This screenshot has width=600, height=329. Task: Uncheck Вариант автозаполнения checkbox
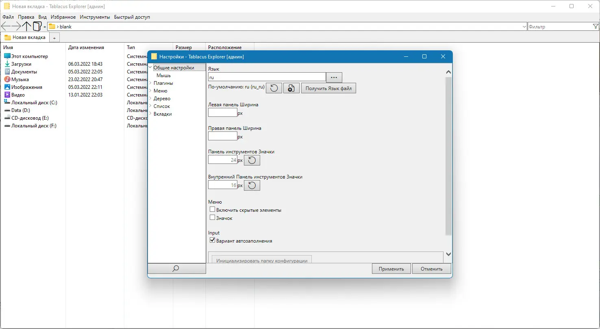[212, 240]
